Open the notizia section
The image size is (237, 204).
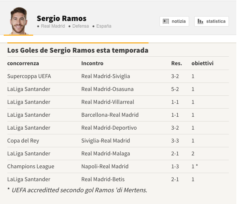174,21
